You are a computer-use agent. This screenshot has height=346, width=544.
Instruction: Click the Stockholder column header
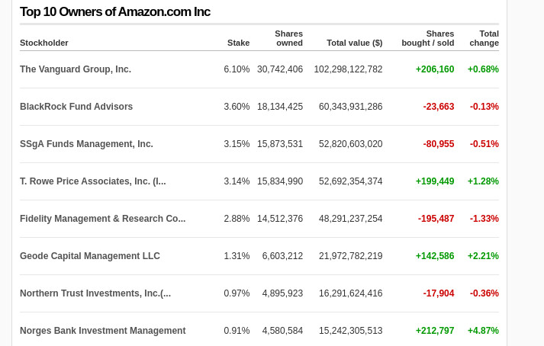(44, 43)
